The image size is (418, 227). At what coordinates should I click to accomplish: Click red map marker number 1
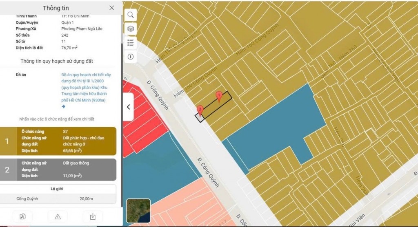(219, 97)
